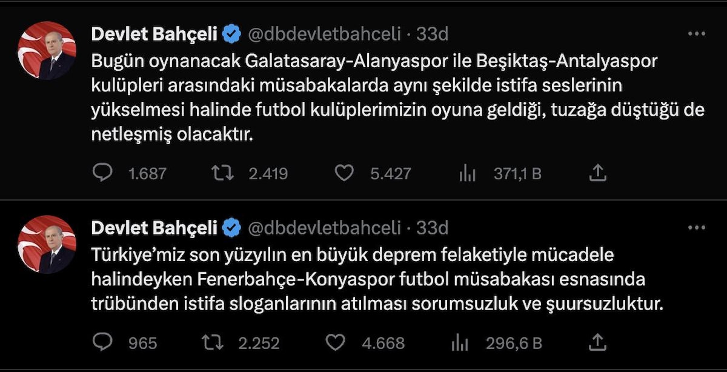
Task: Open profile picture on first tweet
Action: point(47,51)
